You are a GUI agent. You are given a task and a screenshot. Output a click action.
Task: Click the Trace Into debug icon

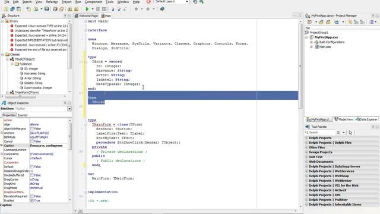[113, 9]
